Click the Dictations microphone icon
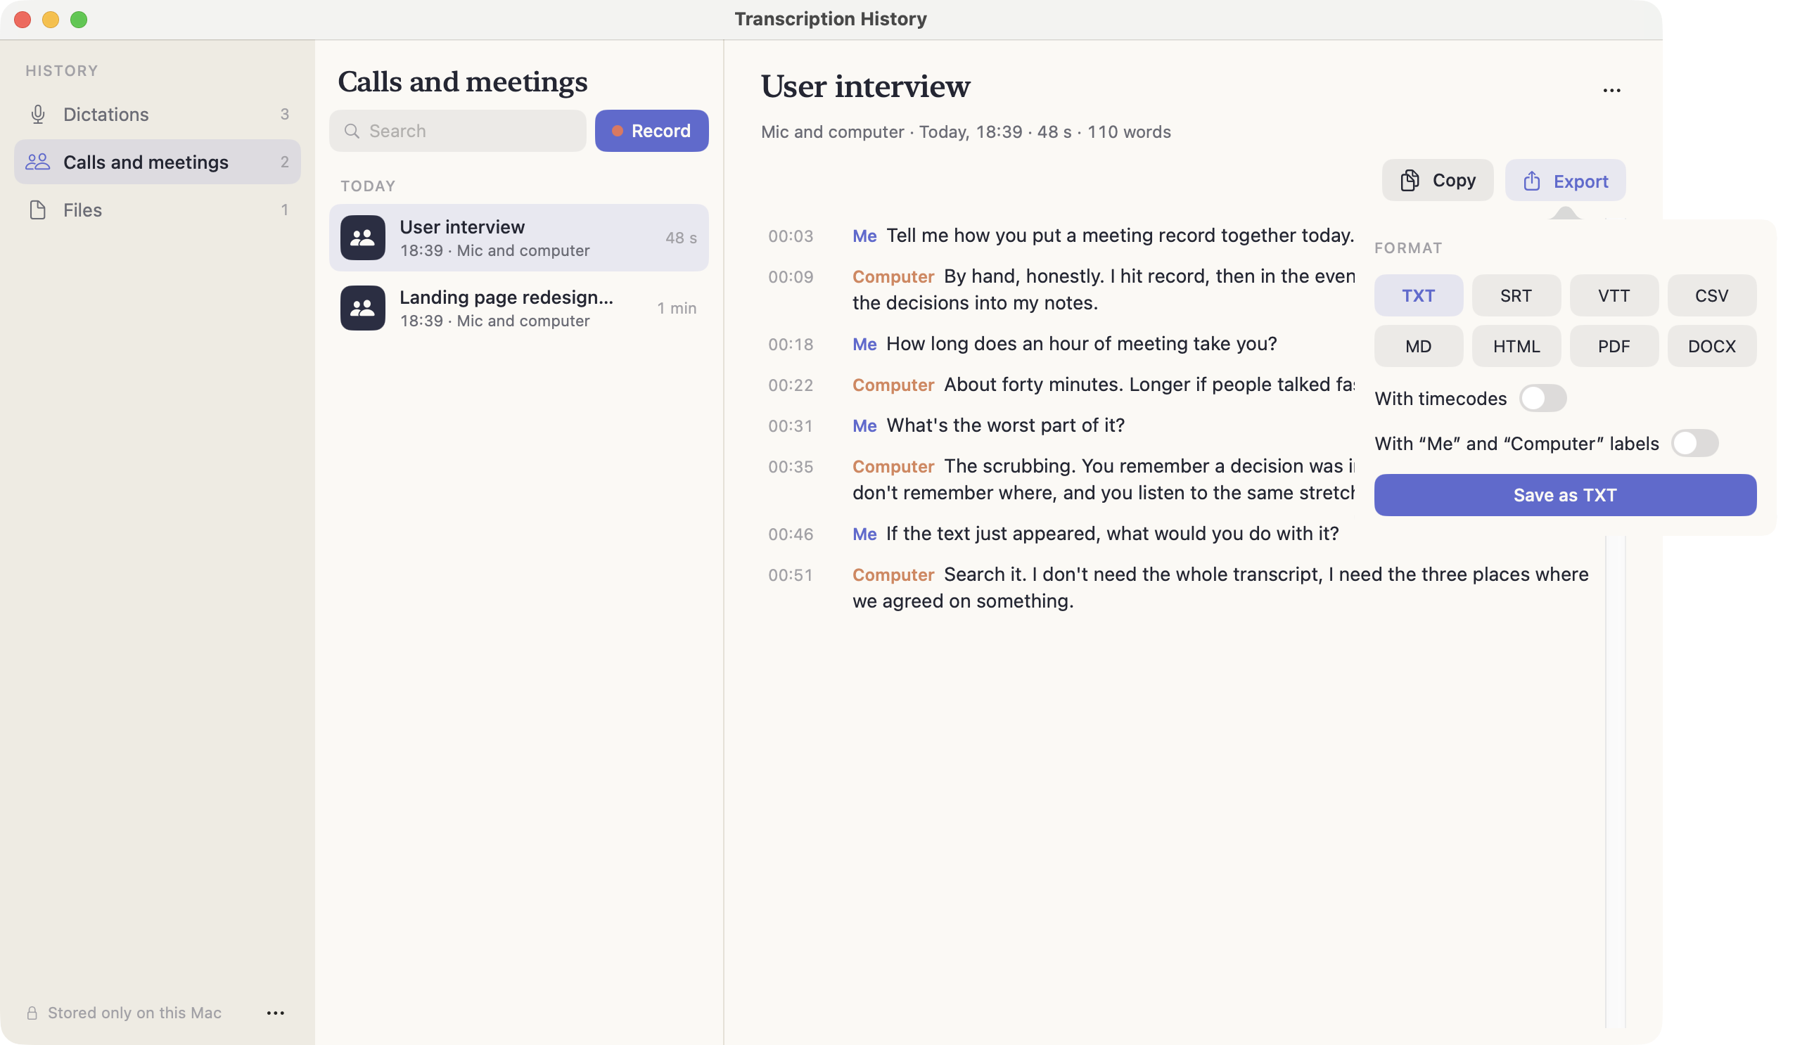 click(x=38, y=114)
